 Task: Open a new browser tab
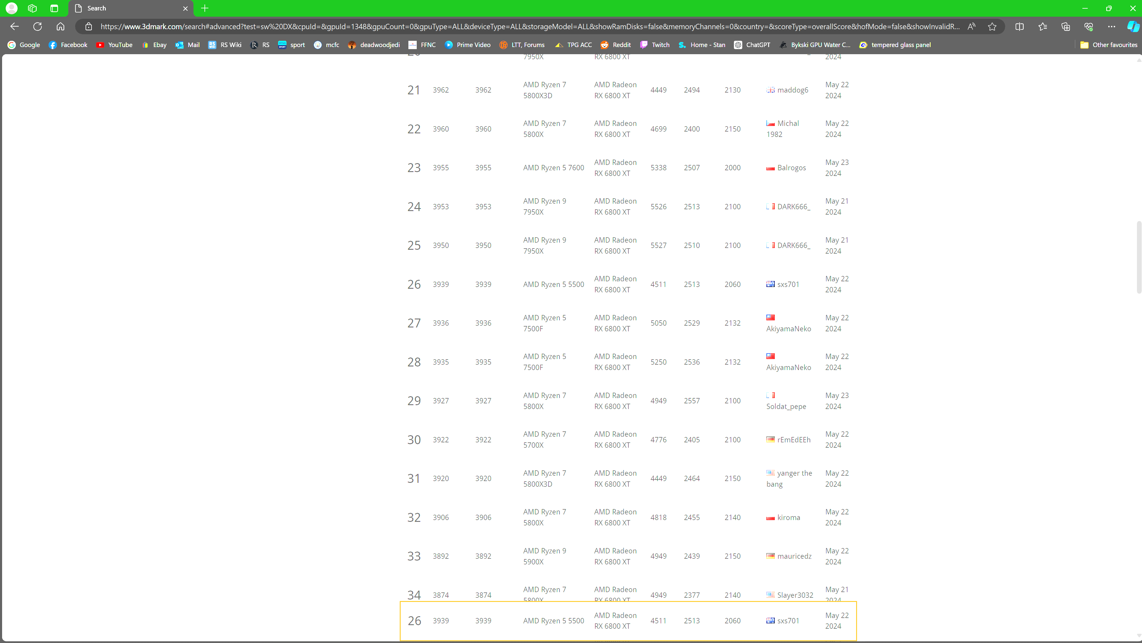click(205, 8)
